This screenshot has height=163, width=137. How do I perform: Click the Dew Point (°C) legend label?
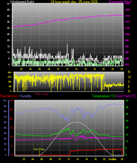(x=126, y=96)
